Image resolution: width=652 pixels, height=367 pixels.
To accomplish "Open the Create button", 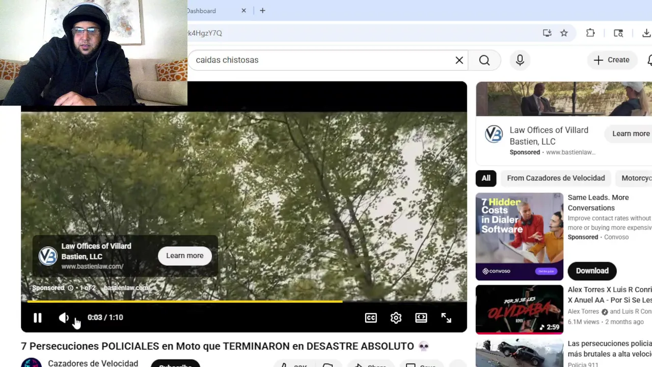I will click(612, 60).
